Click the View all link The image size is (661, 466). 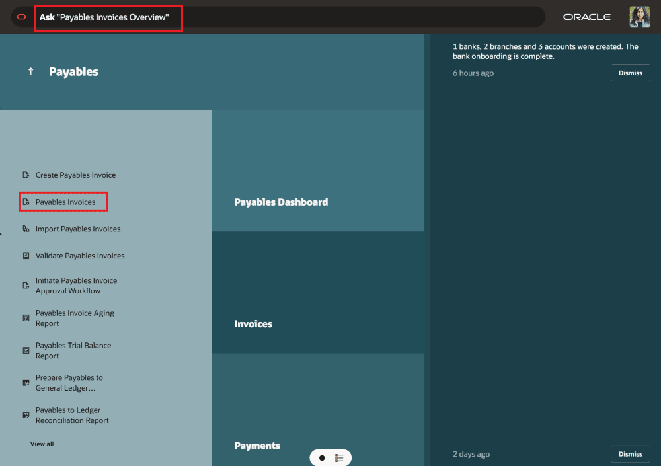pyautogui.click(x=42, y=444)
